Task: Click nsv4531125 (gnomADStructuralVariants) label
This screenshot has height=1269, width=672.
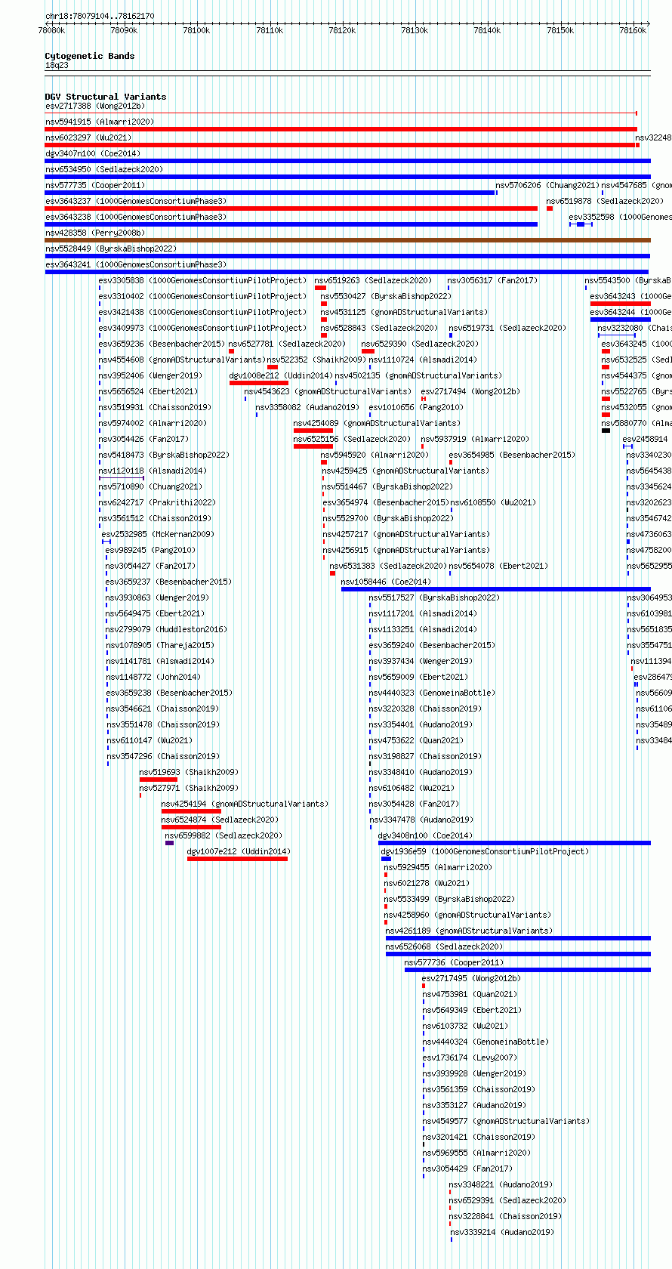Action: tap(405, 312)
